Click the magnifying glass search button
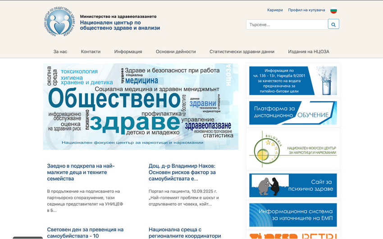This screenshot has height=239, width=383. [333, 24]
